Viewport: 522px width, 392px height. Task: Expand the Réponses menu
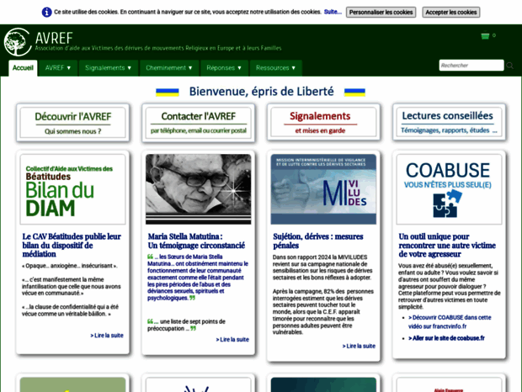224,68
